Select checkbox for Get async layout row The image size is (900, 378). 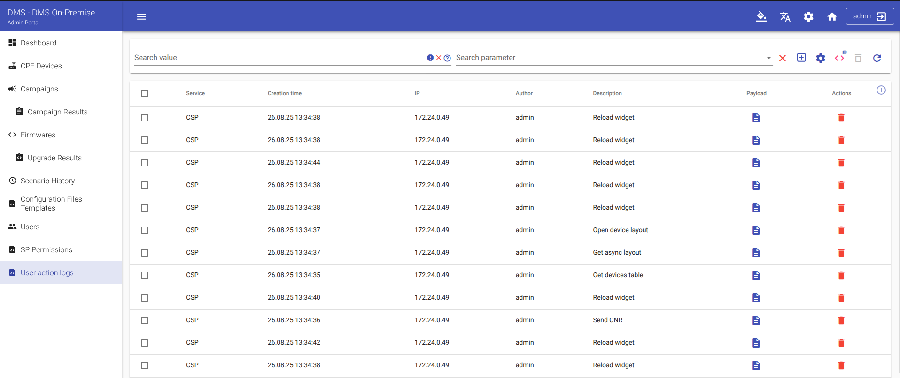click(x=145, y=253)
